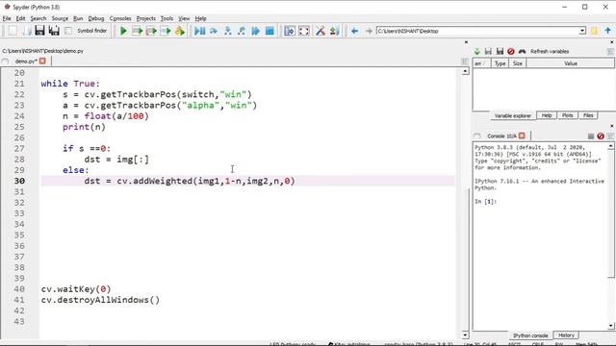Open editor pane options menu
The height and width of the screenshot is (346, 616).
click(465, 62)
